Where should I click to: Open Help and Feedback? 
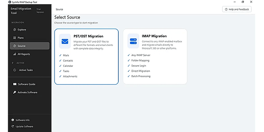pos(237,9)
